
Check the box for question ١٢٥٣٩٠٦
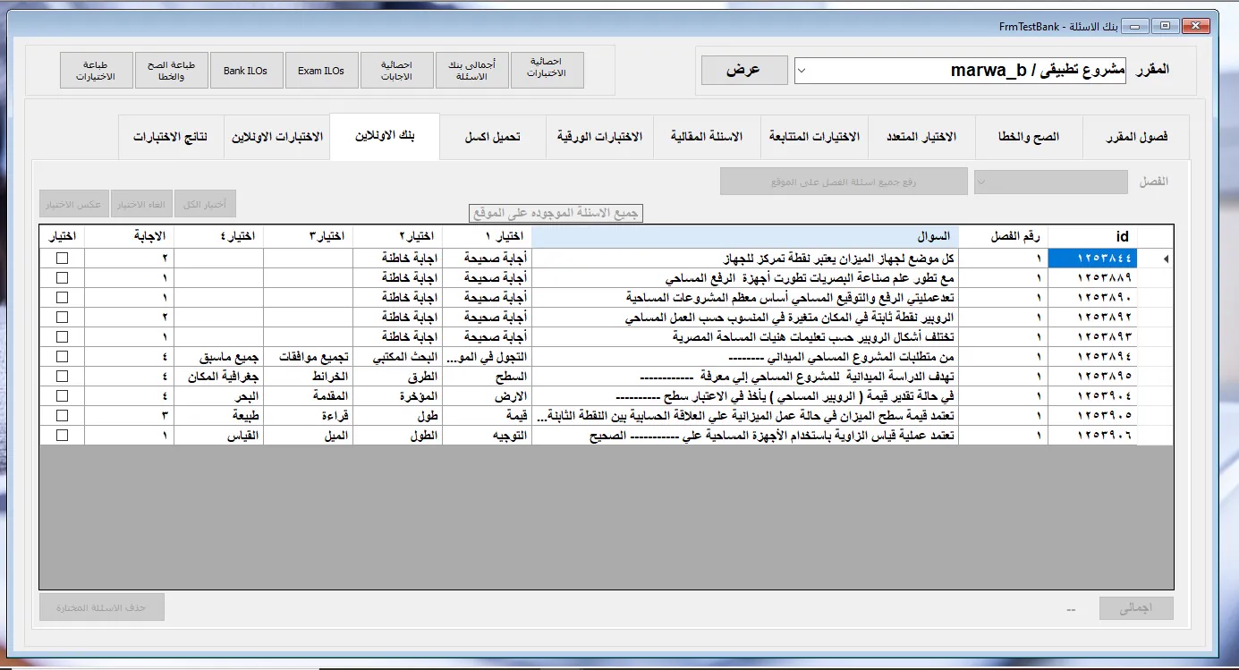point(62,435)
